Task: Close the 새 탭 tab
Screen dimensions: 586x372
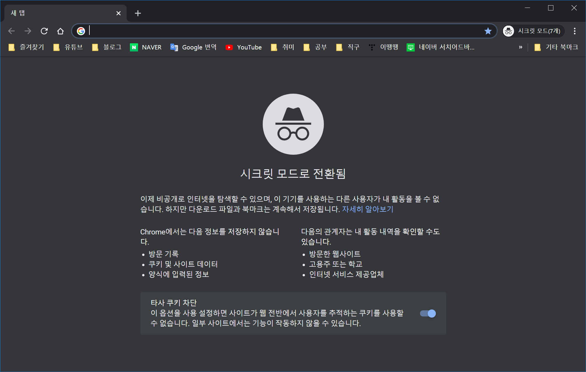Action: coord(118,13)
